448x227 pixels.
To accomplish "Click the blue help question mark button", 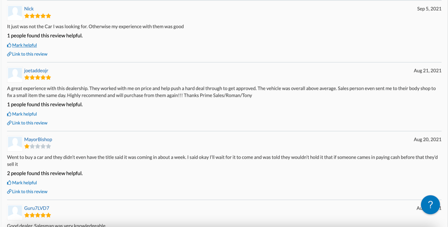I will click(430, 205).
